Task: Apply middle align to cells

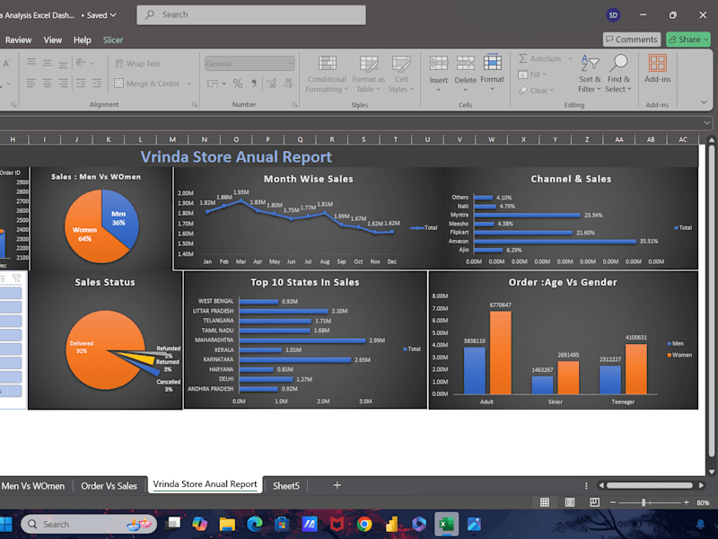Action: (48, 62)
